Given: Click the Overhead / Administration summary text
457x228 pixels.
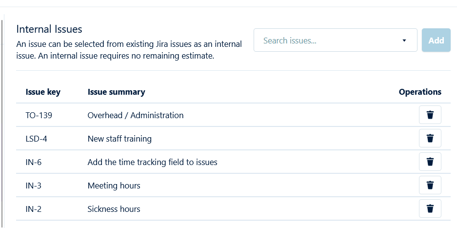Looking at the screenshot, I should (x=136, y=116).
